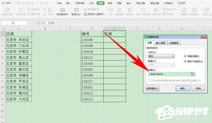Screen dimensions: 212x123
Task: Switch to the 输入信息 tab
Action: (x=161, y=43)
